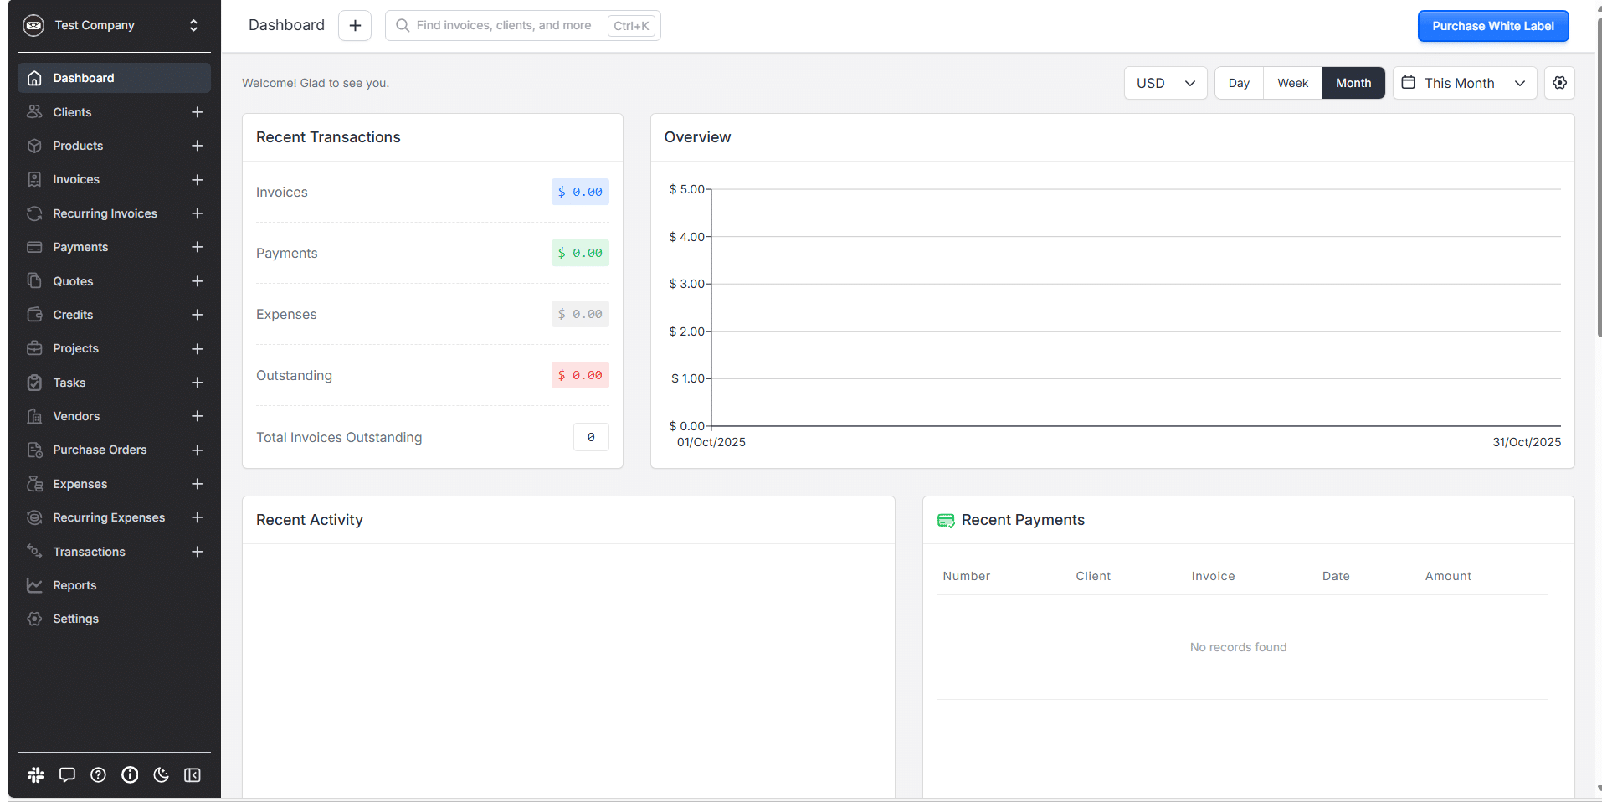Go to Settings in sidebar
The width and height of the screenshot is (1602, 802).
pyautogui.click(x=75, y=619)
